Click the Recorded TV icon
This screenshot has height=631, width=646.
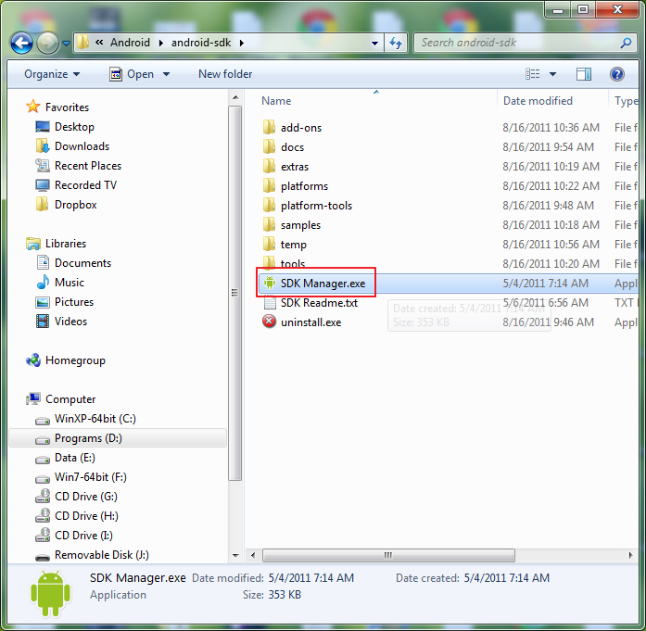click(x=42, y=185)
